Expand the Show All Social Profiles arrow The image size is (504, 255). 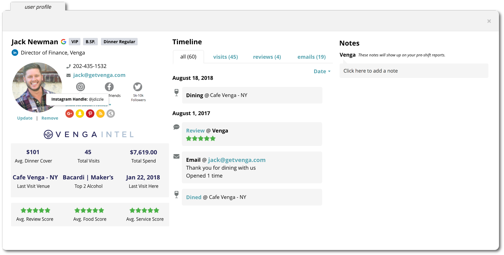pos(110,105)
